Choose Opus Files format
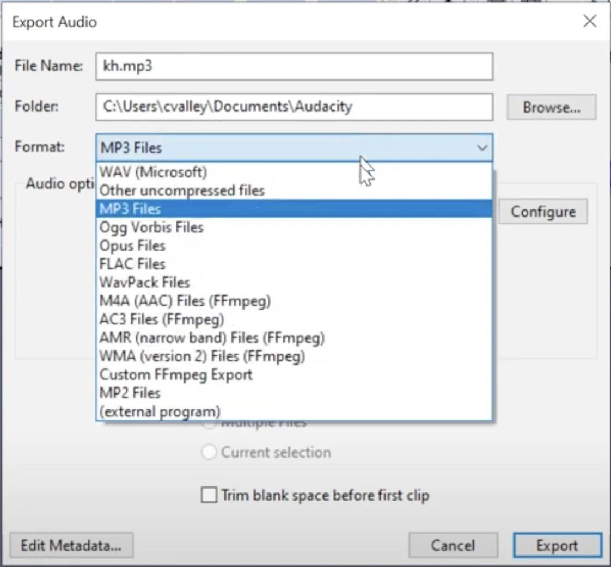The width and height of the screenshot is (611, 567). [x=132, y=246]
